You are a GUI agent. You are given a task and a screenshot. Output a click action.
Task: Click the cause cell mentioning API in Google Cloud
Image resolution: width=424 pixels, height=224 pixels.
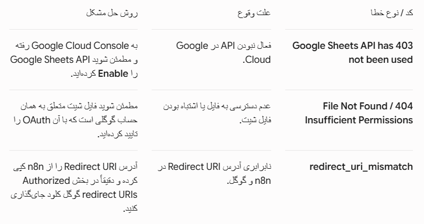click(x=223, y=52)
